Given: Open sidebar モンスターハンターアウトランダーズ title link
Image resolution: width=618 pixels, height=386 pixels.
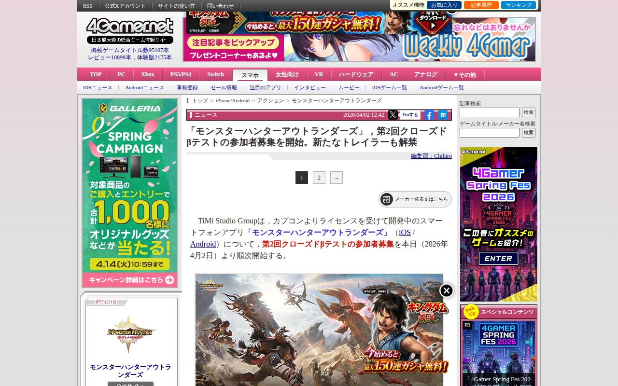Looking at the screenshot, I should 130,371.
